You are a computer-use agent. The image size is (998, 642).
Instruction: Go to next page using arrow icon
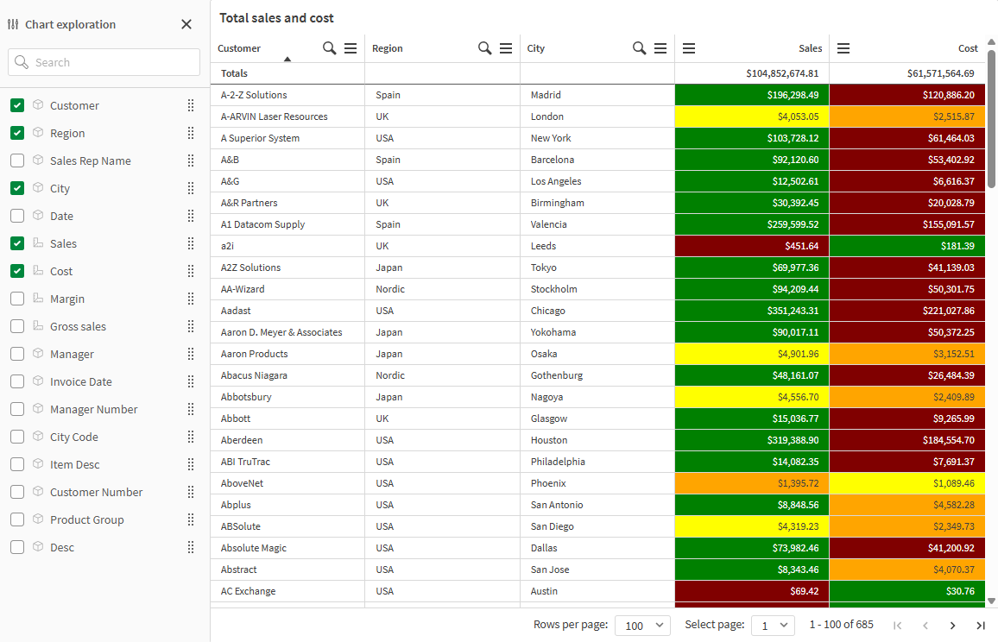tap(952, 624)
